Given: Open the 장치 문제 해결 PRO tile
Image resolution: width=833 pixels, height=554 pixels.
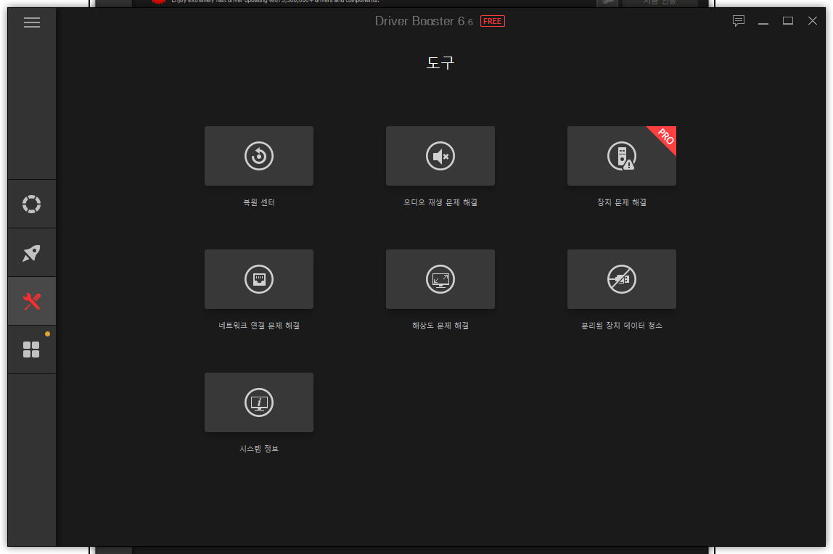Looking at the screenshot, I should (x=622, y=156).
